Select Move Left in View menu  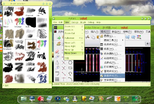pos(74,43)
